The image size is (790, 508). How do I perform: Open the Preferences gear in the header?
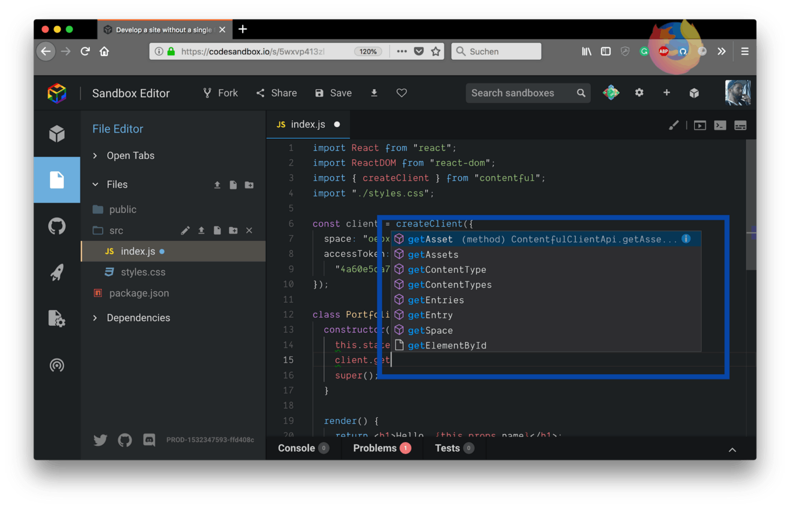click(x=639, y=93)
